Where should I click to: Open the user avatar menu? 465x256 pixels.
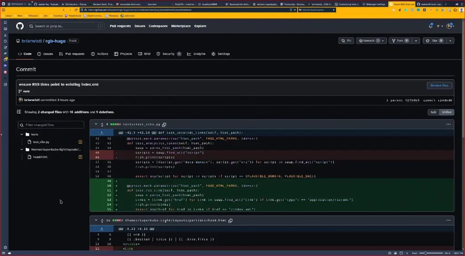(x=450, y=26)
